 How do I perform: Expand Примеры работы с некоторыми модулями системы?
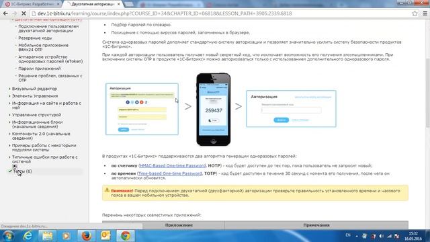click(44, 147)
